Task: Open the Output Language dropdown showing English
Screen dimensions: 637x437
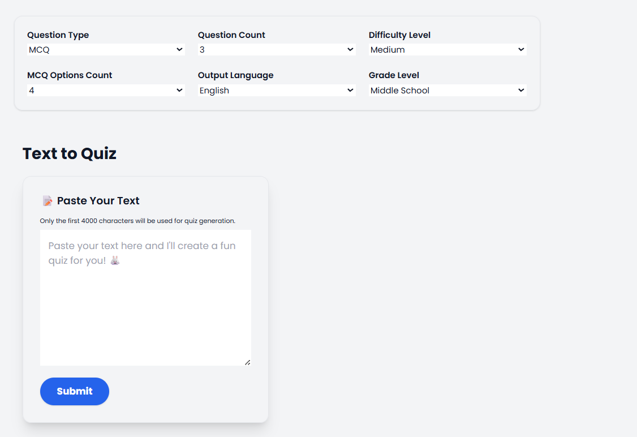Action: click(277, 90)
